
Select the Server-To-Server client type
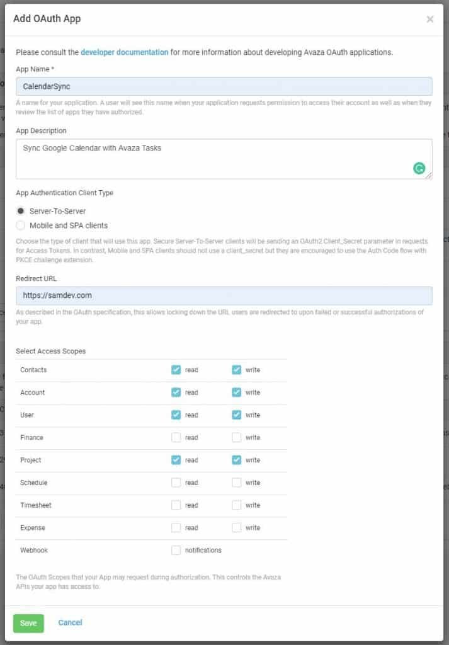pos(21,211)
